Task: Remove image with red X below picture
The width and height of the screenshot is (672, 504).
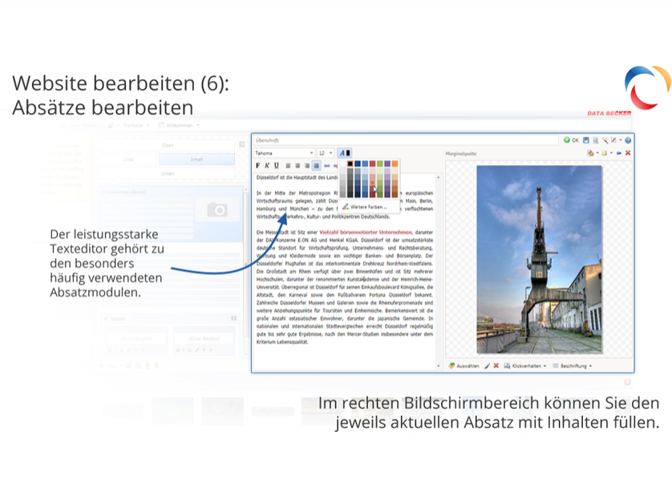Action: point(496,365)
